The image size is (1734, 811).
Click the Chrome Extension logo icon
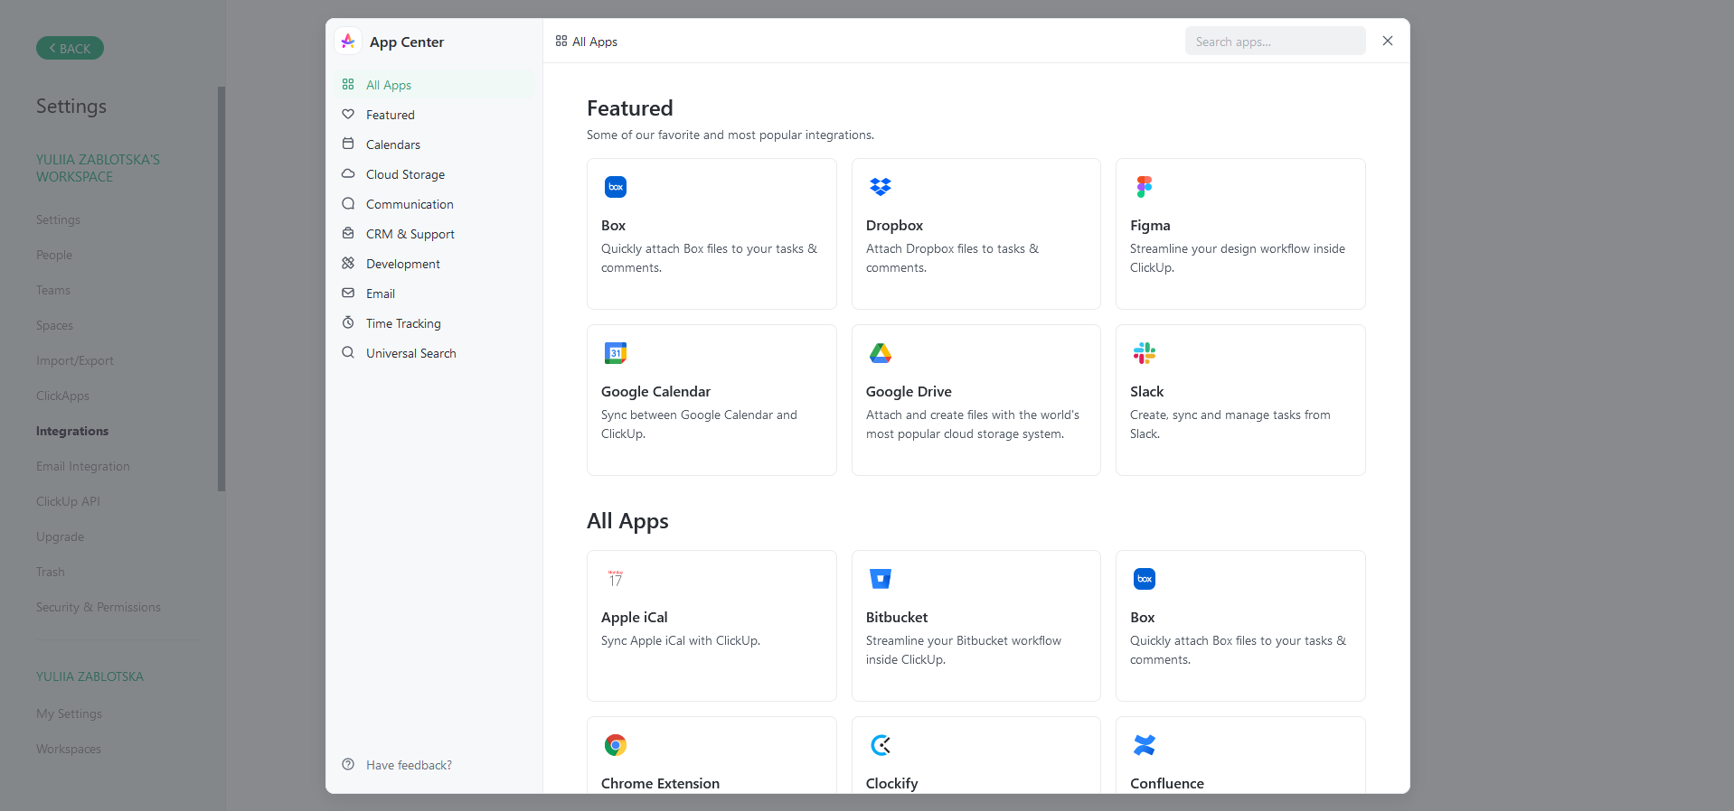616,745
